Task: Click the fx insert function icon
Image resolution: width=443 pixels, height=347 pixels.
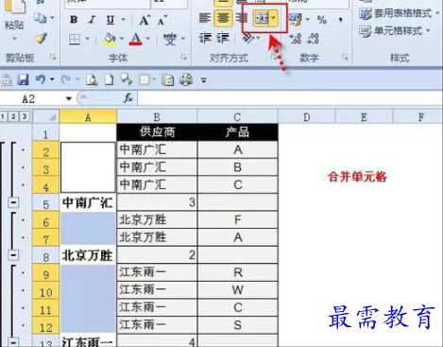Action: pyautogui.click(x=128, y=98)
